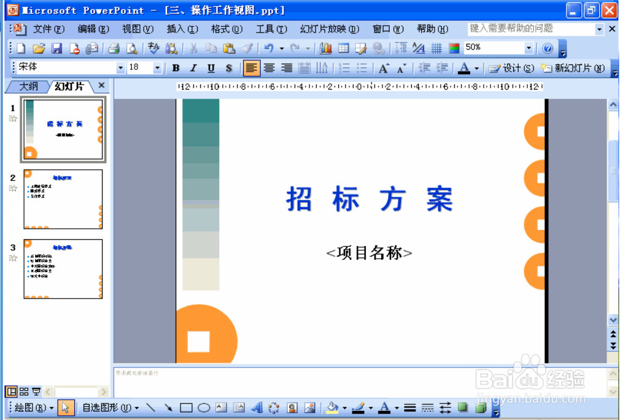The image size is (620, 420).
Task: Switch to the 大纲 outline tab
Action: click(x=28, y=86)
